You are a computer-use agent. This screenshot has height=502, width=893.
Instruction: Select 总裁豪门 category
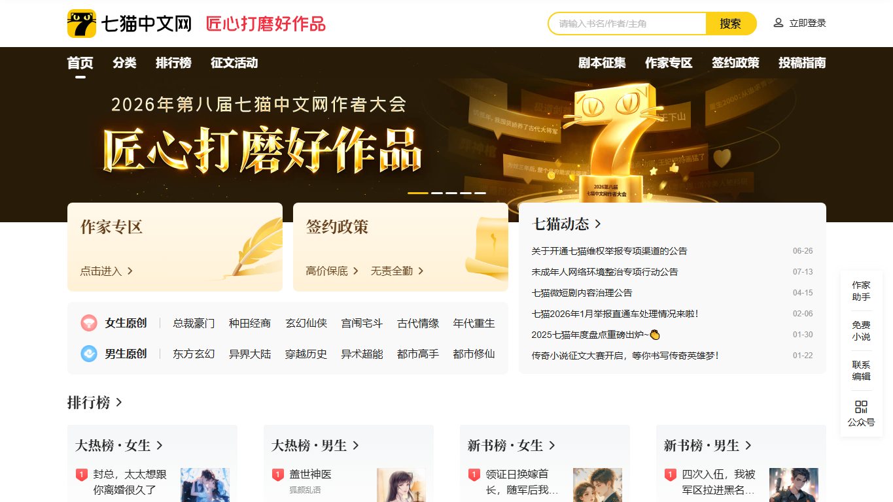click(194, 323)
